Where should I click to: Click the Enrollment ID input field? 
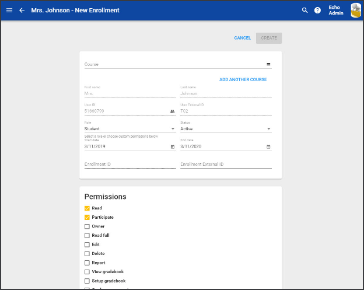129,165
